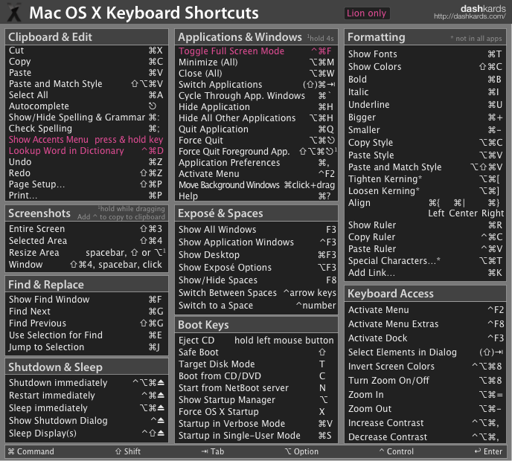This screenshot has height=461, width=512.
Task: Click the 'Safe Boot' shift arrow symbol
Action: click(x=322, y=352)
